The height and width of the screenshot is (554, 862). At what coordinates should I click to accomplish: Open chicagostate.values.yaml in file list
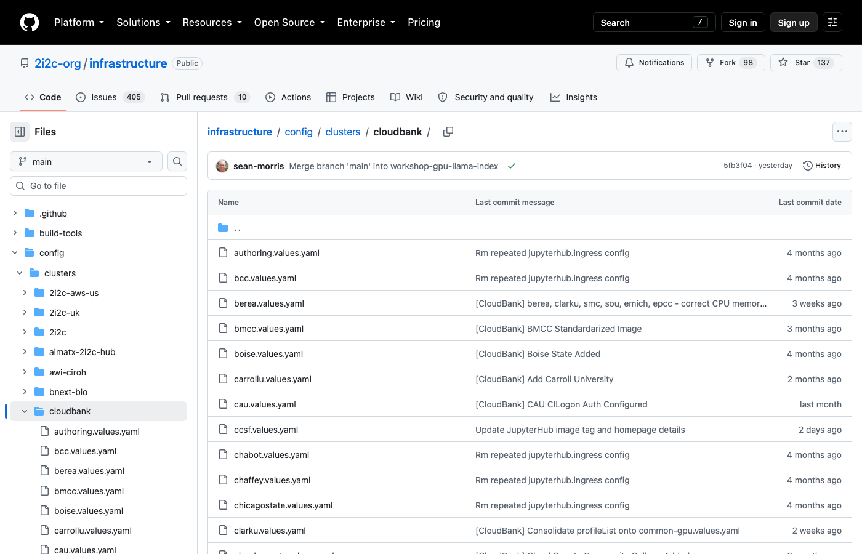[283, 505]
